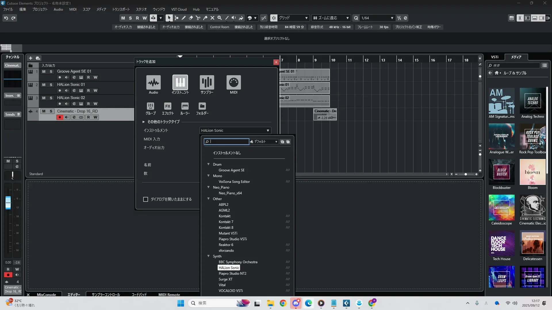Collapse the Synth instrument category

208,256
